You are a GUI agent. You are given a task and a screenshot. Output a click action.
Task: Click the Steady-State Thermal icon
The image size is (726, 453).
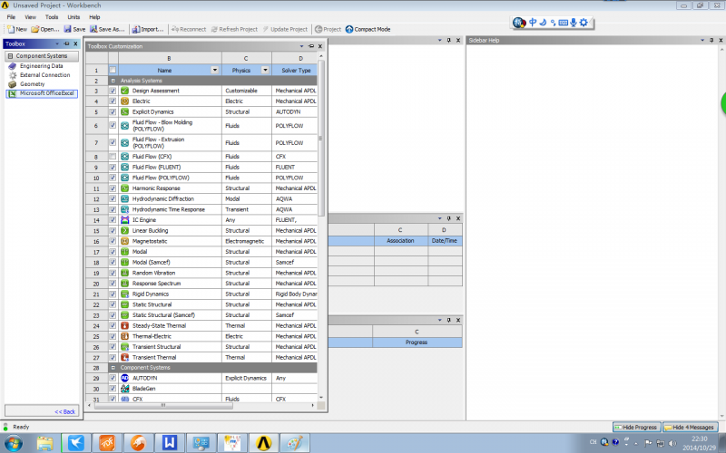(124, 326)
